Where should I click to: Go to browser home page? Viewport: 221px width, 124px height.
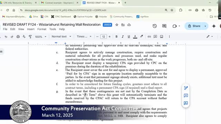click(14, 10)
